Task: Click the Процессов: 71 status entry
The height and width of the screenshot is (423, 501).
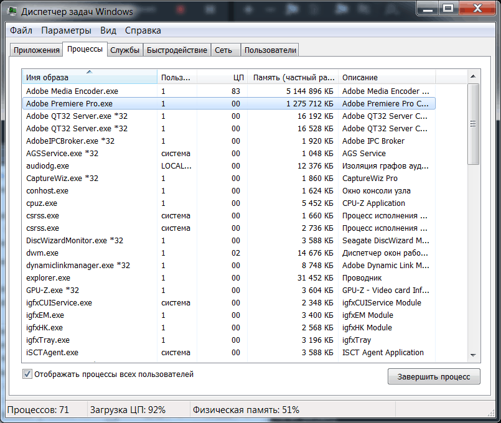Action: 39,409
